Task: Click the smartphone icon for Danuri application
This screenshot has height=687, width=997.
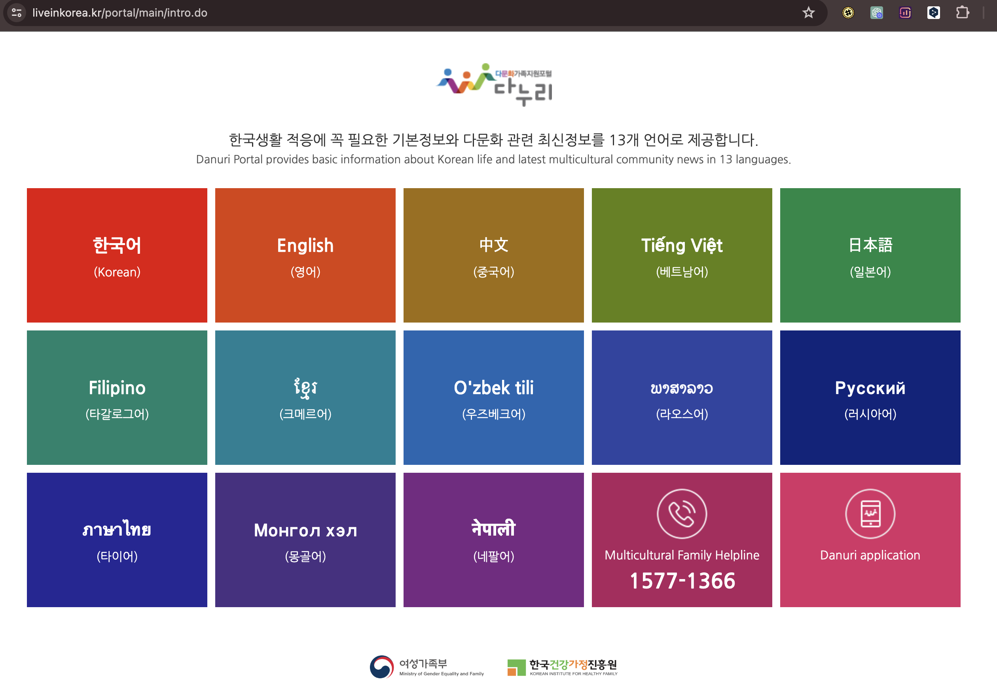Action: (870, 513)
